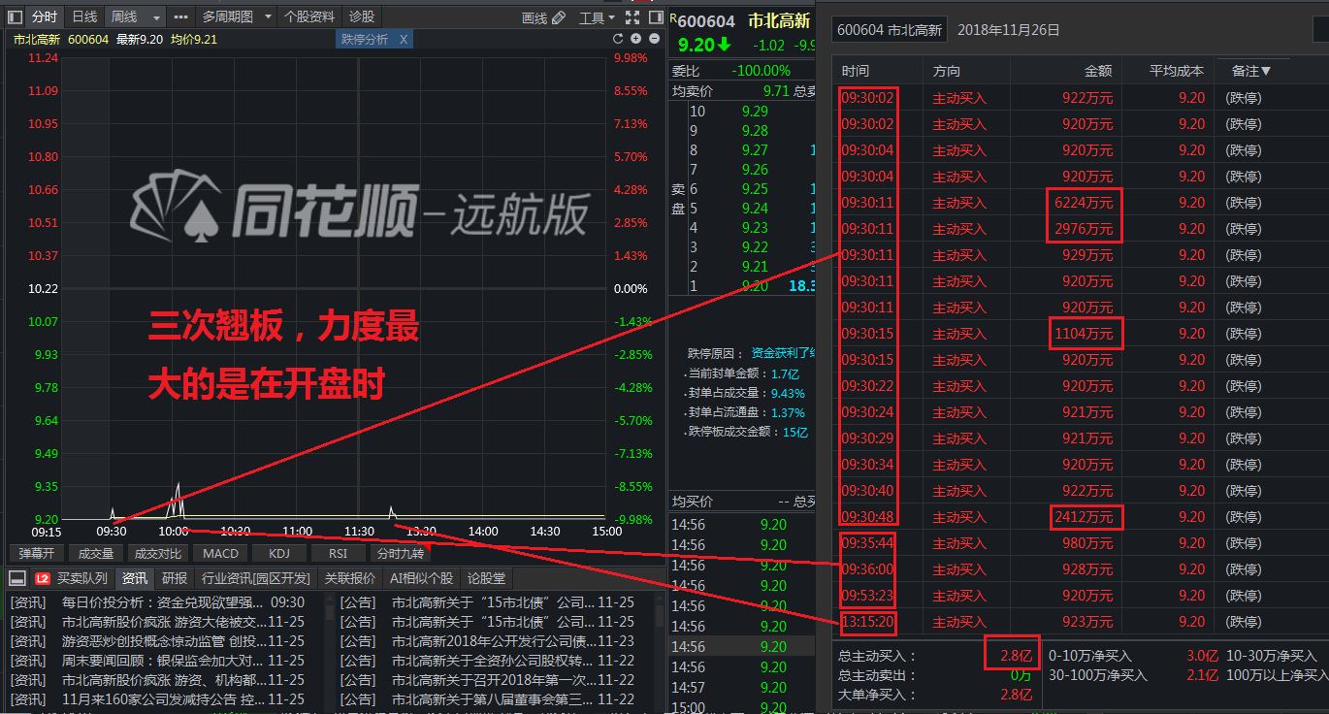This screenshot has height=714, width=1329.
Task: Select the 6224万元 trade amount cell
Action: (x=1085, y=203)
